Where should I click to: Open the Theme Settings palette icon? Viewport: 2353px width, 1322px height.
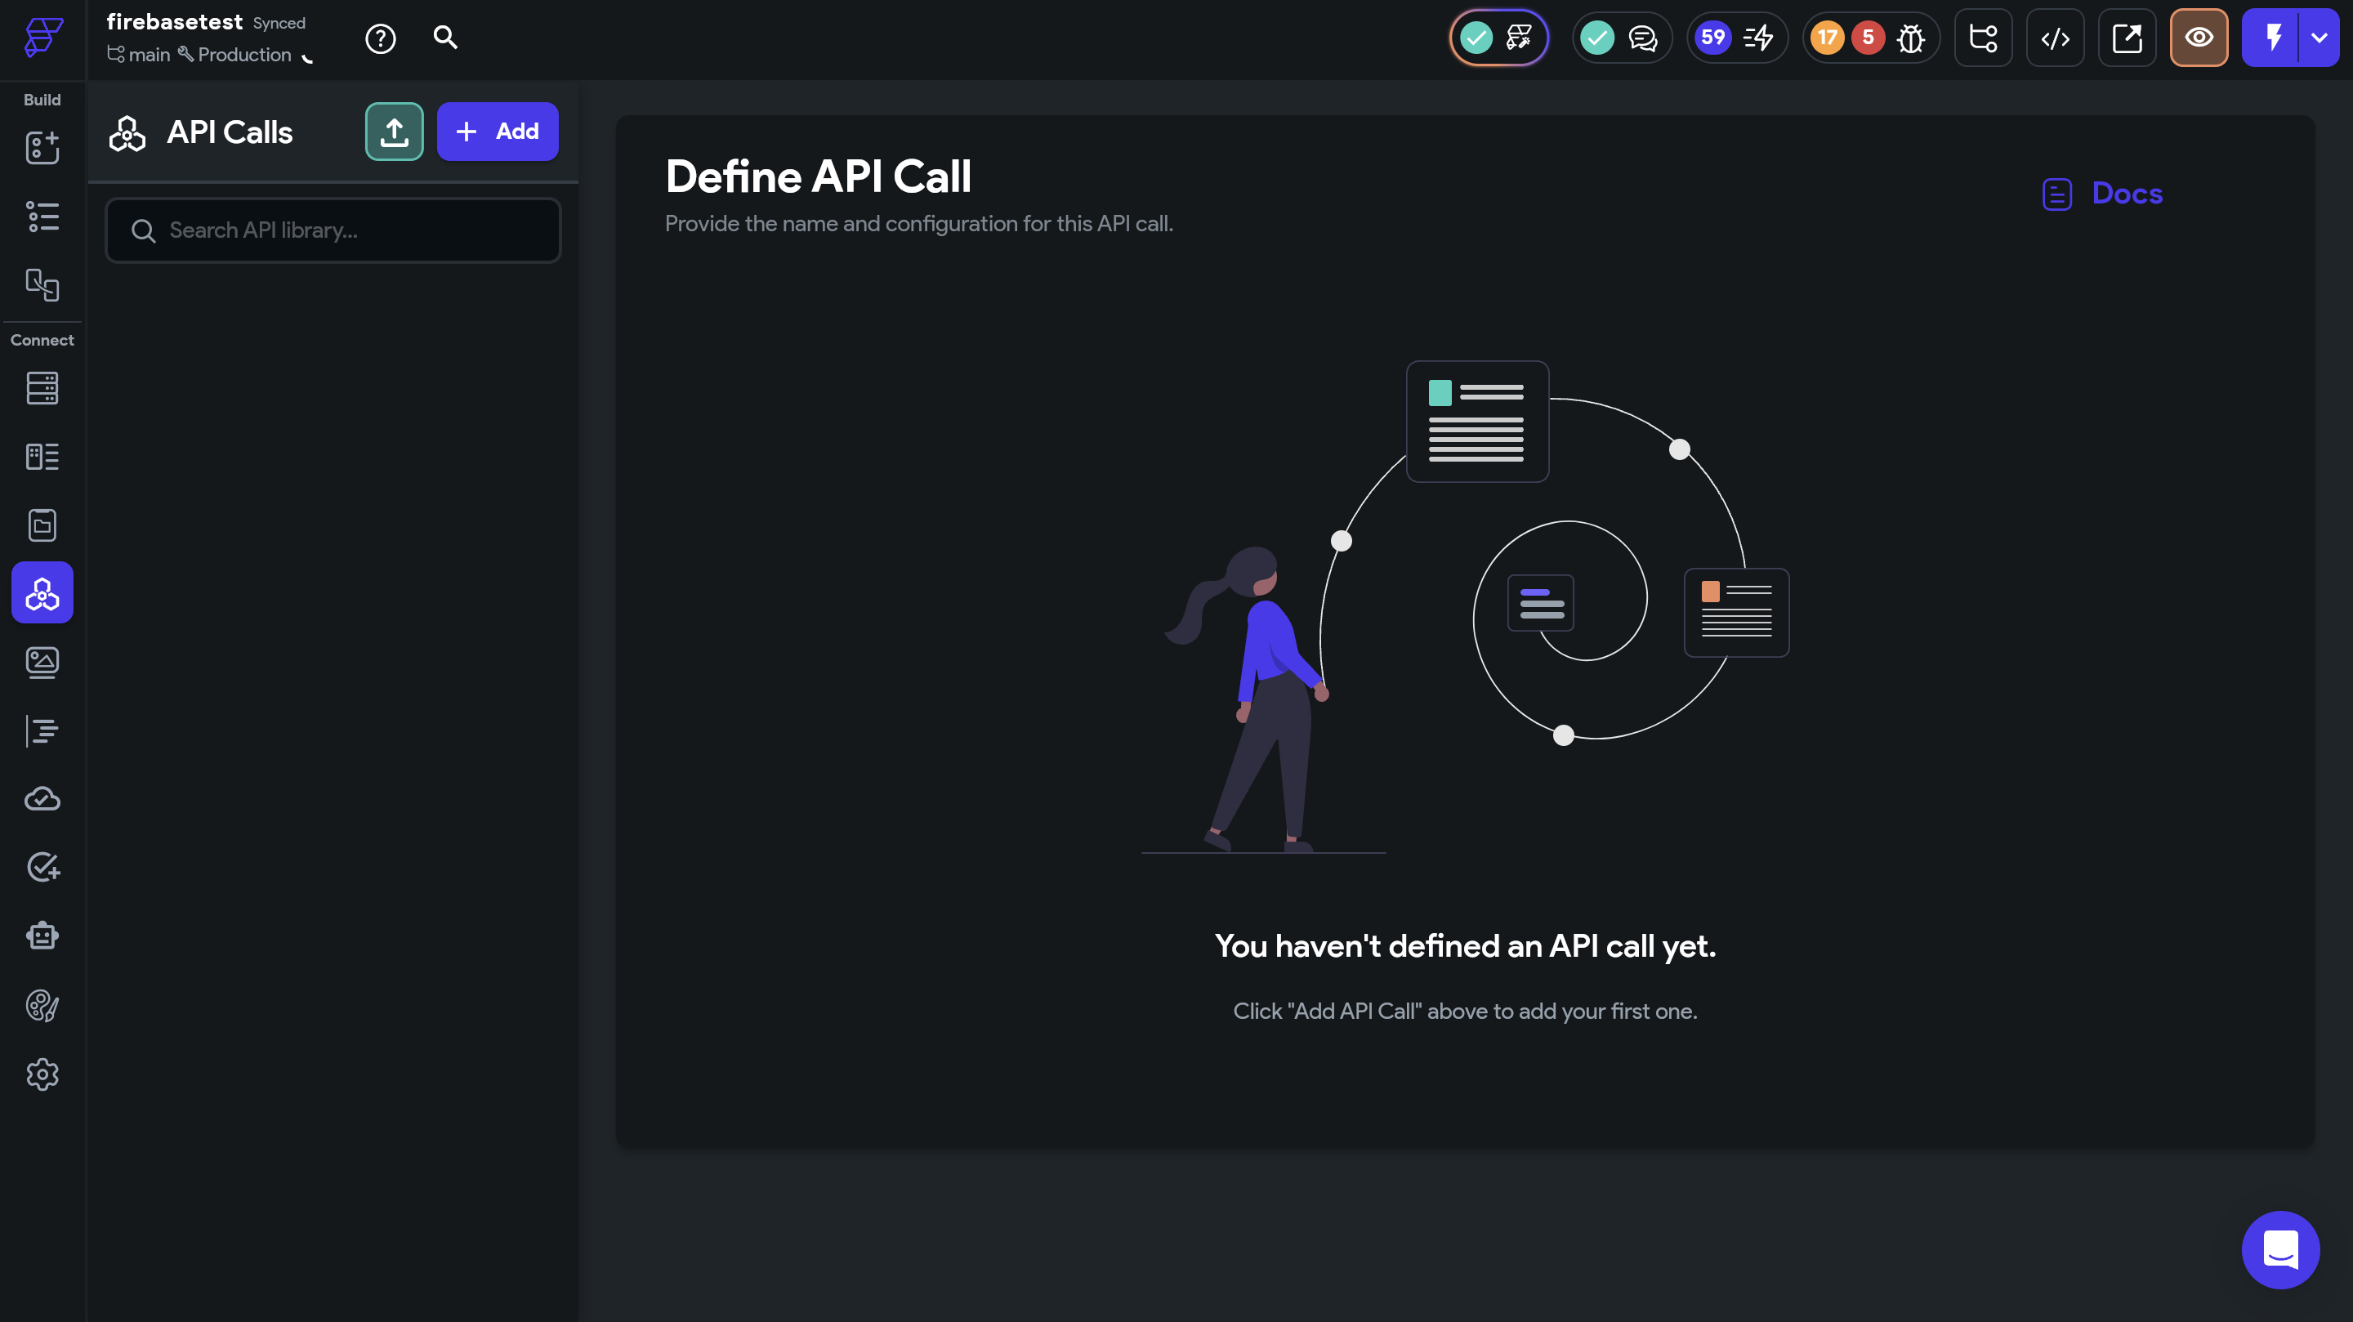pyautogui.click(x=42, y=1005)
